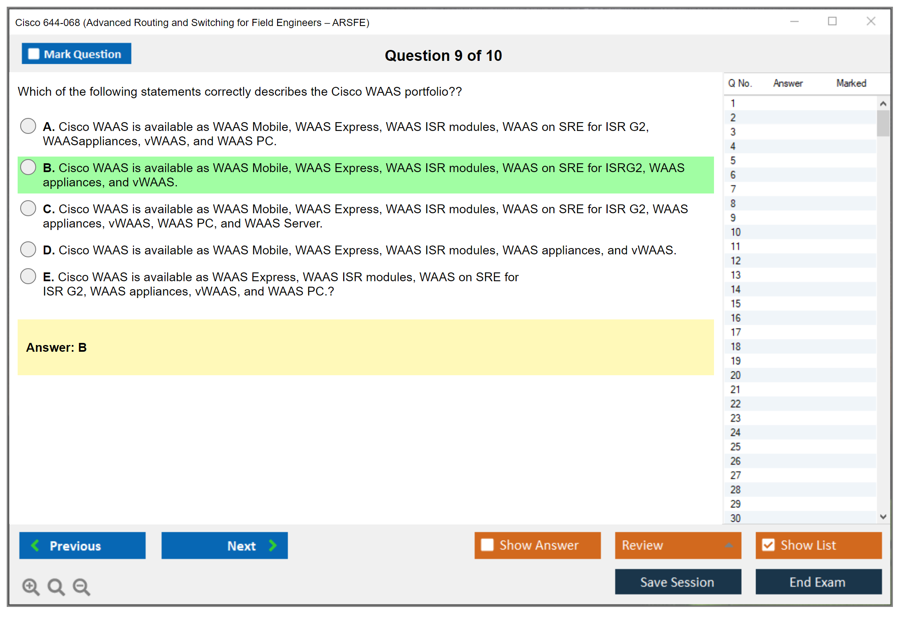This screenshot has width=903, height=617.
Task: Click the question list scrollbar thumb
Action: point(883,123)
